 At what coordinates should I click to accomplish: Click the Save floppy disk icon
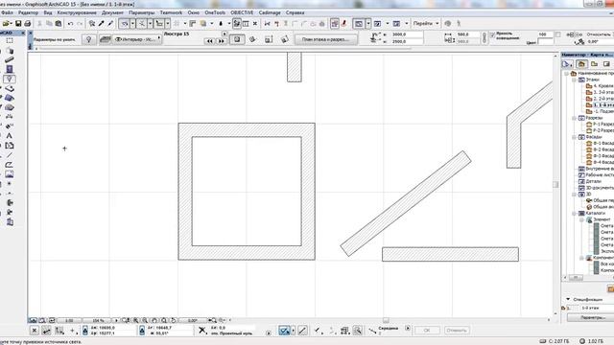tap(18, 23)
